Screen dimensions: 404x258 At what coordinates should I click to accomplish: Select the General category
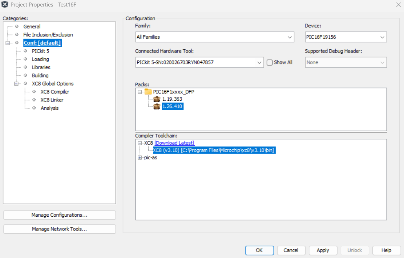tap(32, 26)
